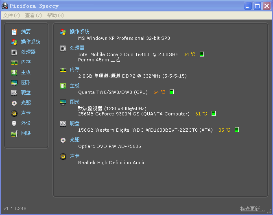Open 处理器 heading link in summary
This screenshot has height=215, width=273.
(77, 48)
